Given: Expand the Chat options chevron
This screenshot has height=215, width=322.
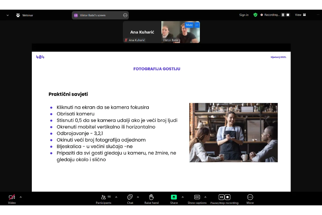Looking at the screenshot, I should coord(138,197).
